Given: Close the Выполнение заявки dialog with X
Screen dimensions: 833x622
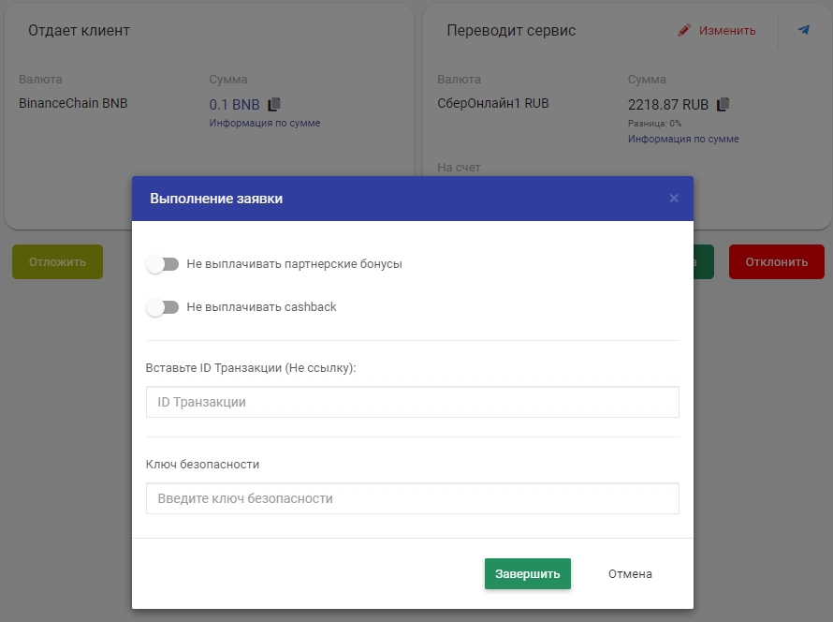Looking at the screenshot, I should 674,199.
